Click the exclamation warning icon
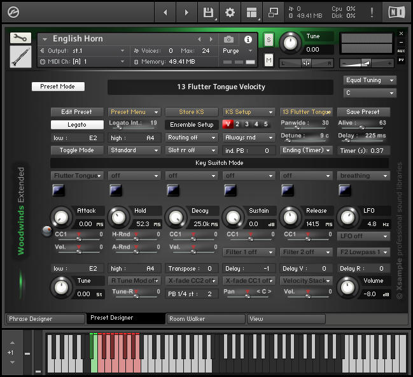This screenshot has height=377, width=413. click(372, 12)
